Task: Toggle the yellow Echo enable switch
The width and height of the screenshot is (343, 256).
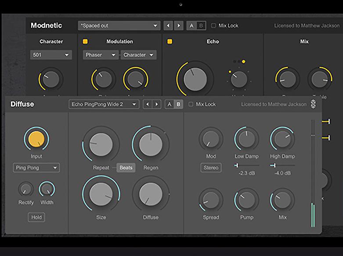Action: click(x=170, y=42)
